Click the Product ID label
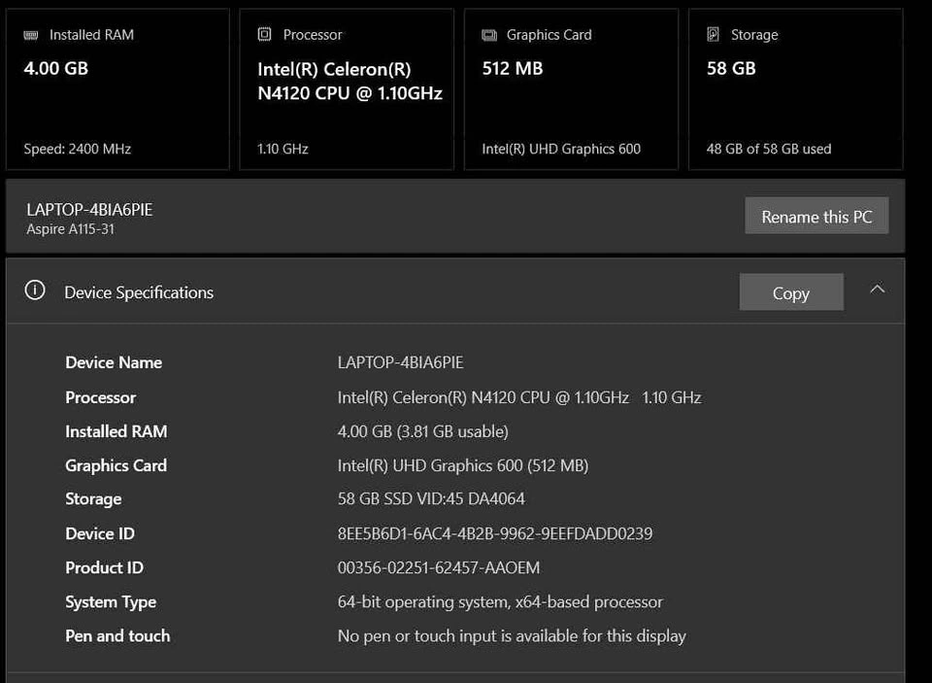Image resolution: width=932 pixels, height=683 pixels. pyautogui.click(x=104, y=567)
